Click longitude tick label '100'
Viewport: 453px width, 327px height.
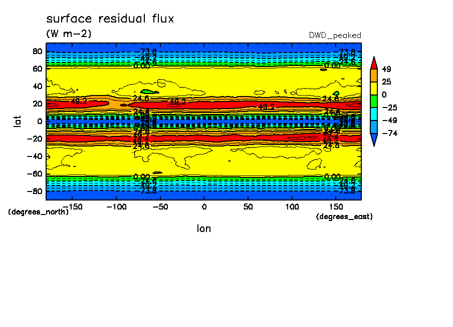(292, 207)
